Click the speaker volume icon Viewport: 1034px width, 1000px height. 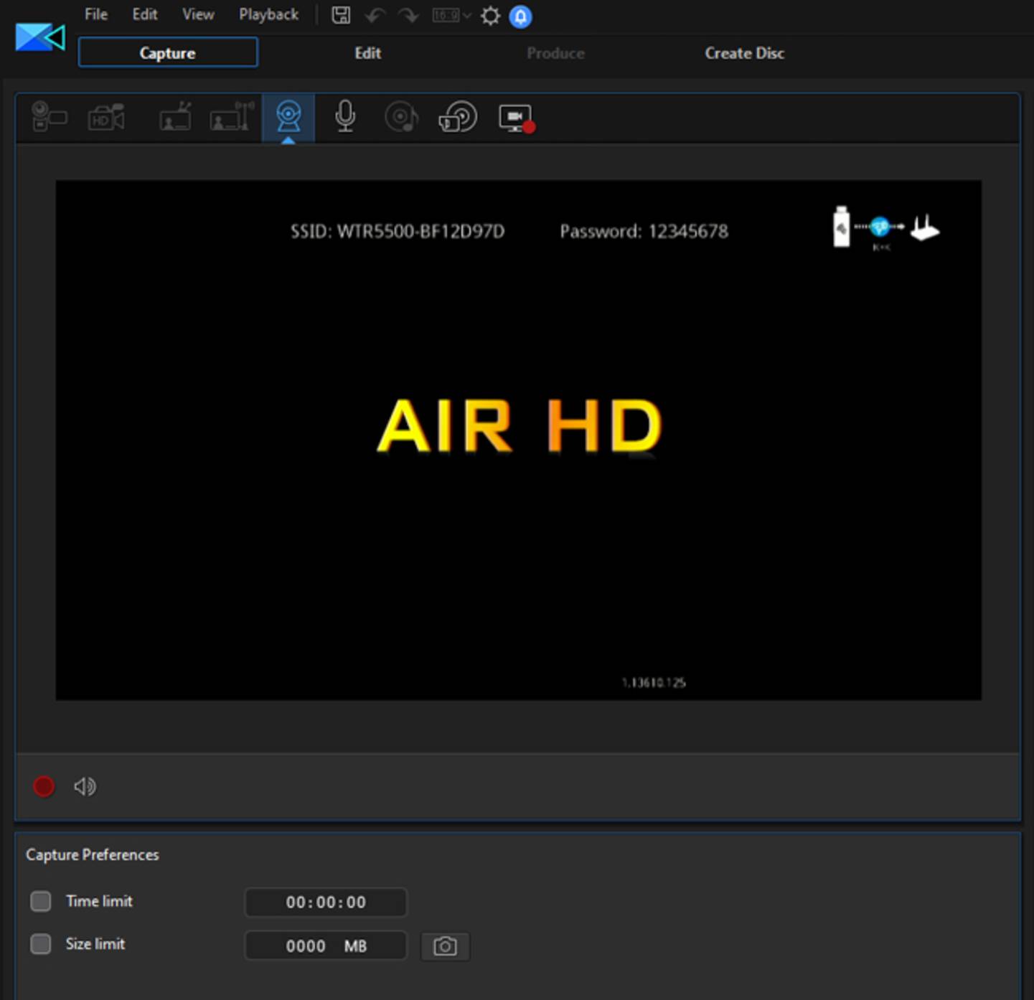pos(85,786)
